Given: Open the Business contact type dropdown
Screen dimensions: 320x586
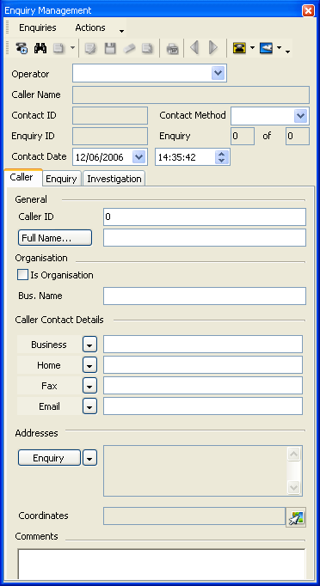Looking at the screenshot, I should [89, 345].
